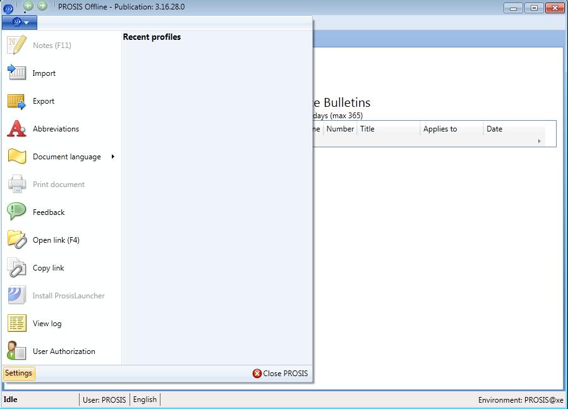Click the English language status bar item
Screen dimensions: 568x409
(x=145, y=400)
